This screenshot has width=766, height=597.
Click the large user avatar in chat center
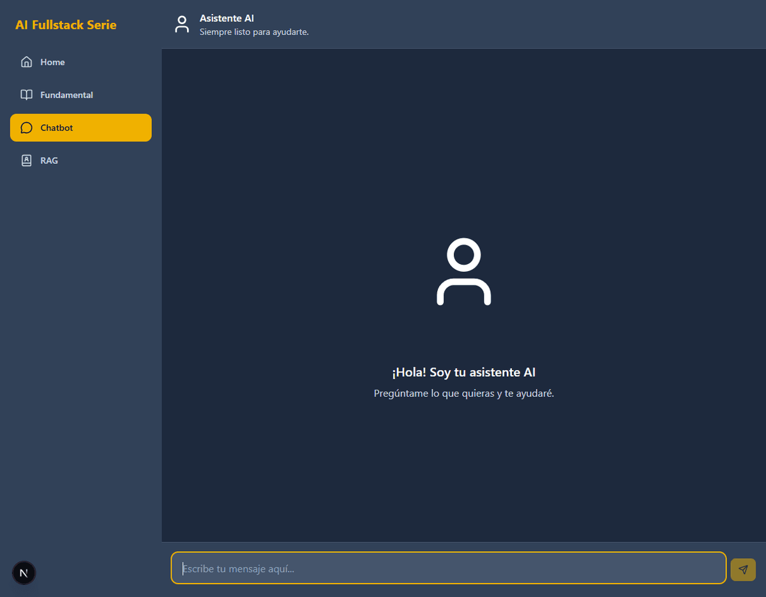tap(463, 272)
